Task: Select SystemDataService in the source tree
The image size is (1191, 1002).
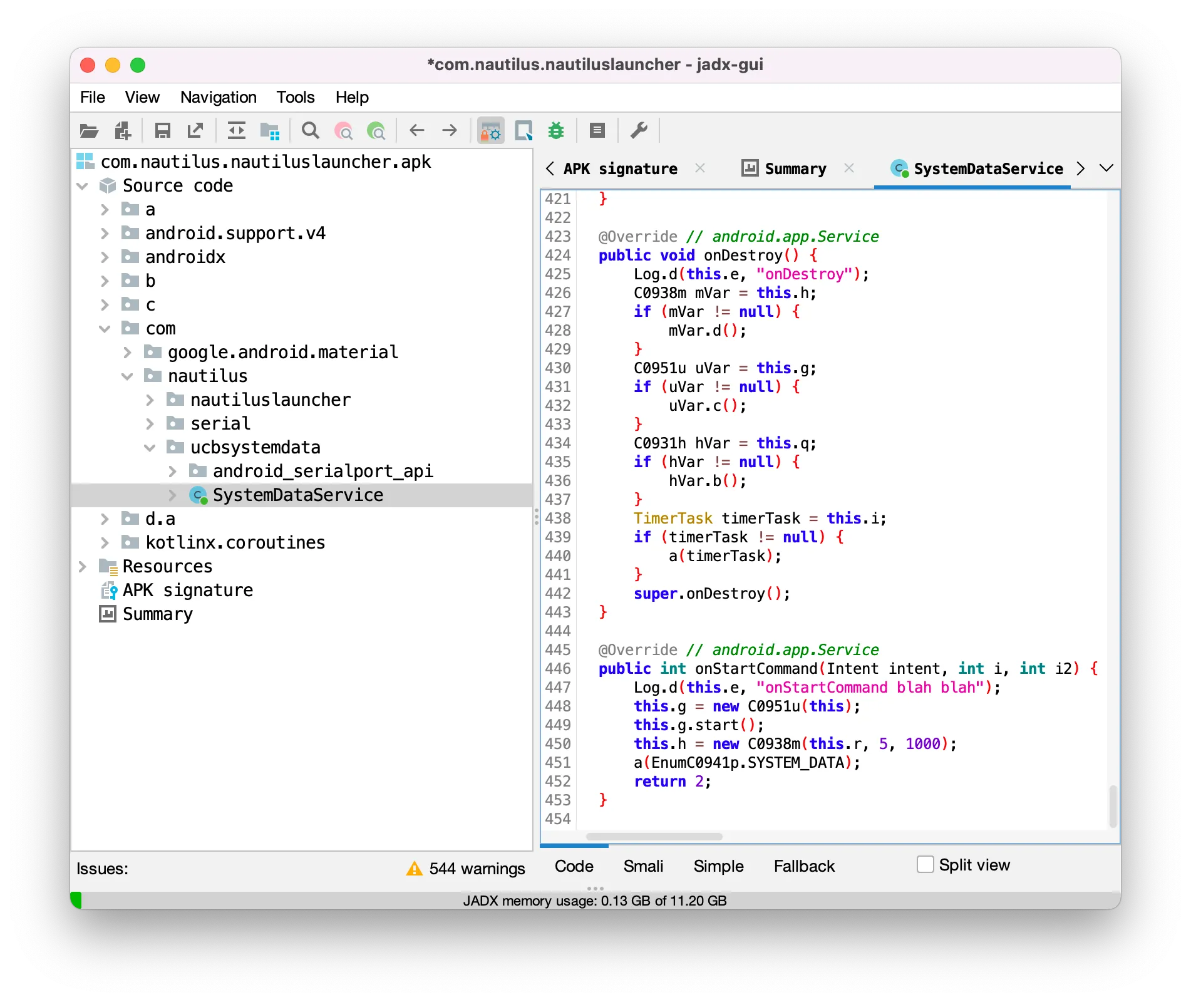Action: pos(299,495)
